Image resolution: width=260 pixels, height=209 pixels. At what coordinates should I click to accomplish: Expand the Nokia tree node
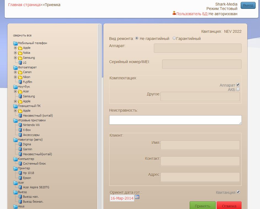click(15, 53)
